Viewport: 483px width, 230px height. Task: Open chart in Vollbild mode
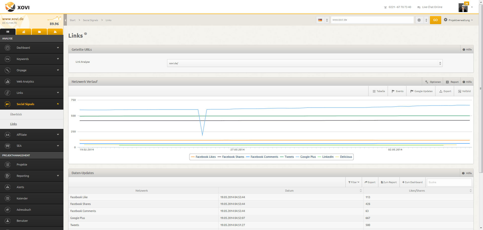464,91
